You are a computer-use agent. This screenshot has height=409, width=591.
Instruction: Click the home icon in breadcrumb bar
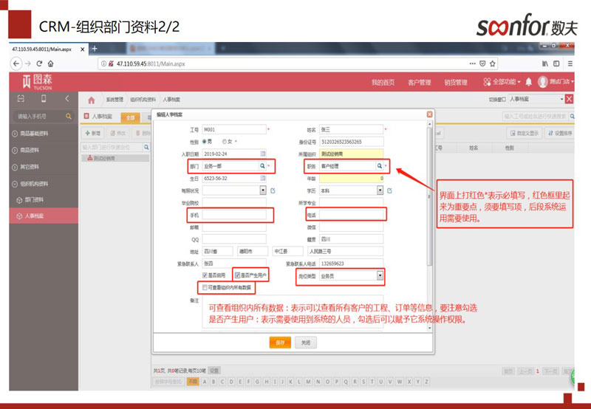click(92, 100)
